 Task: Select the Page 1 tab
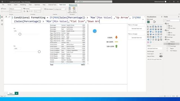tap(11, 93)
